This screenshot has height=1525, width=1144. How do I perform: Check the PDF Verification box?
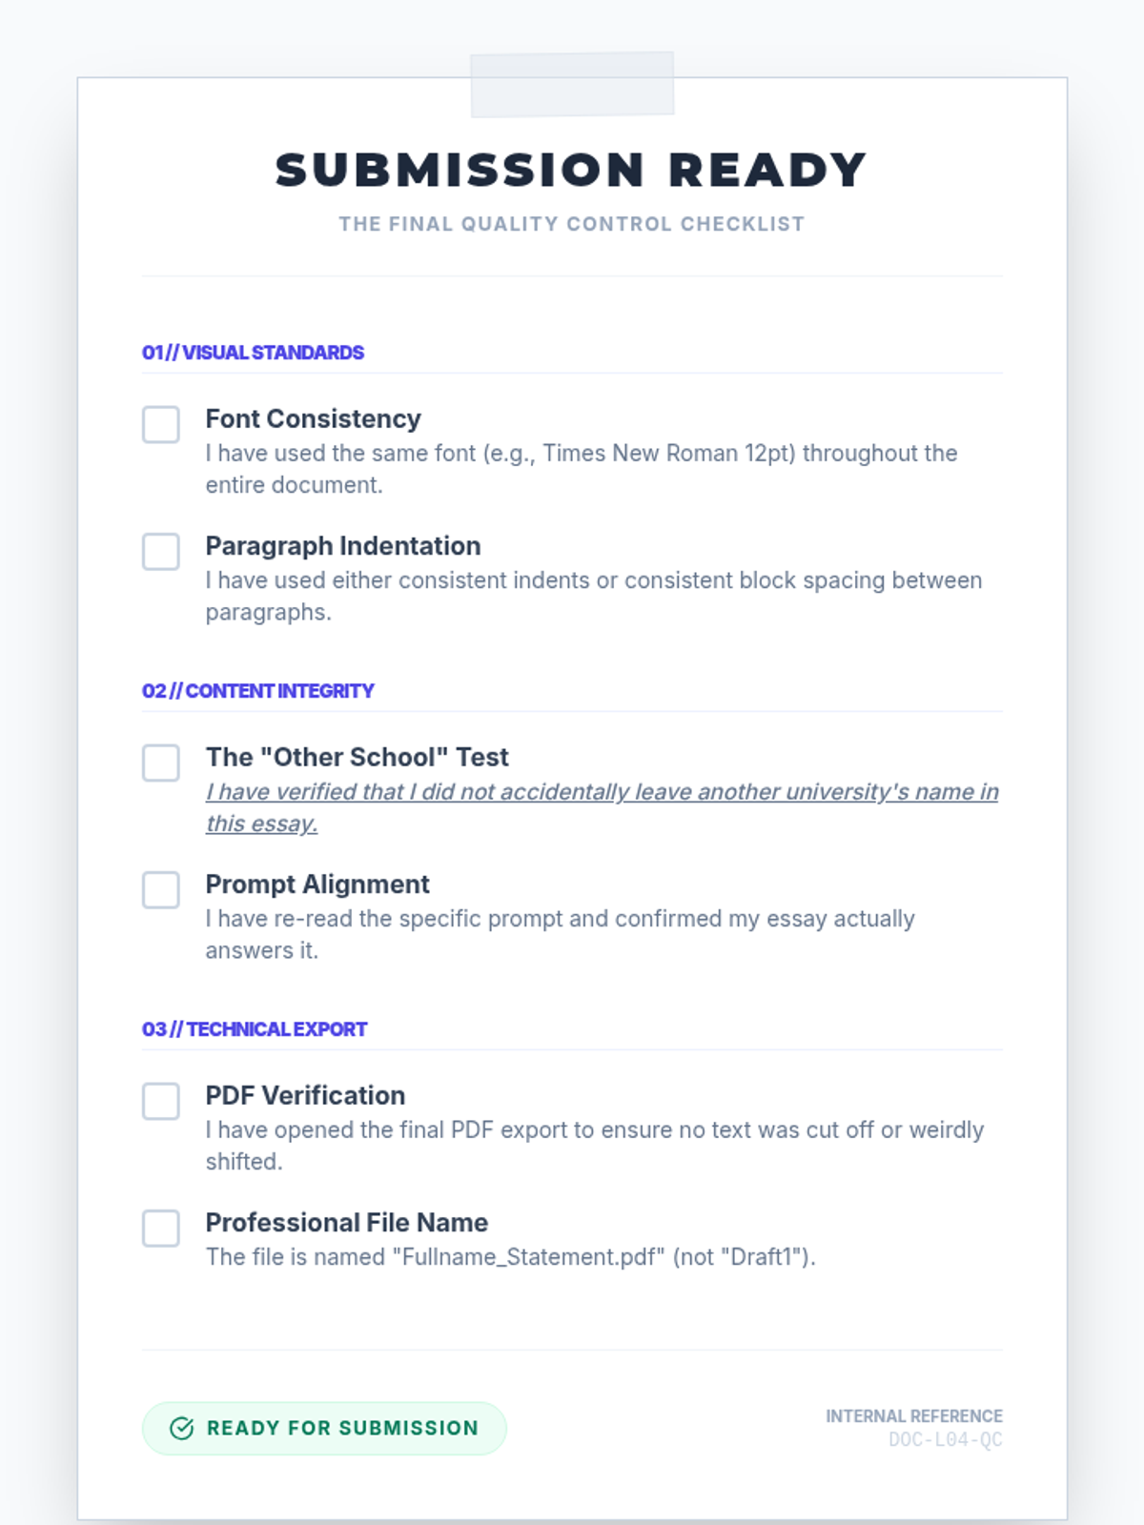tap(161, 1101)
